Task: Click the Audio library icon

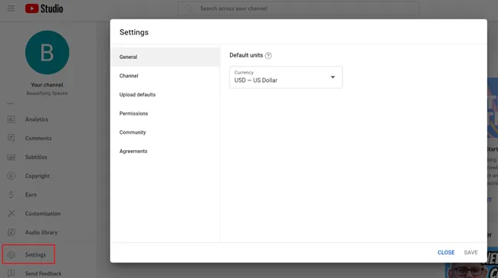Action: [x=11, y=232]
